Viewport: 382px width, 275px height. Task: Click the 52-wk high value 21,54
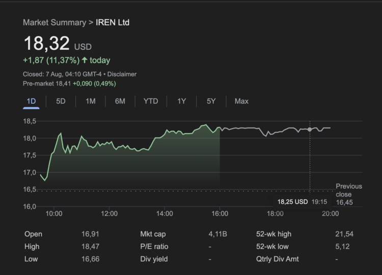pyautogui.click(x=344, y=234)
